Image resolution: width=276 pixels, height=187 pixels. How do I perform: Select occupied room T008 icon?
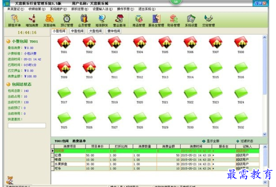pos(241,42)
